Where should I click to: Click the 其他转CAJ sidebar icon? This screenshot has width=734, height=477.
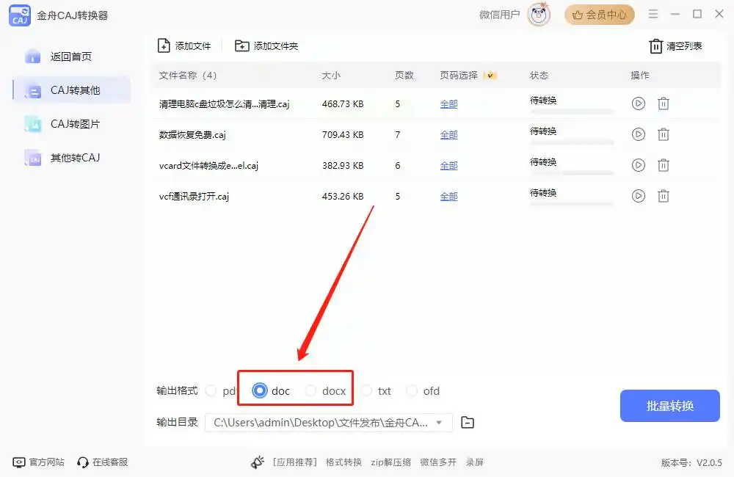33,158
